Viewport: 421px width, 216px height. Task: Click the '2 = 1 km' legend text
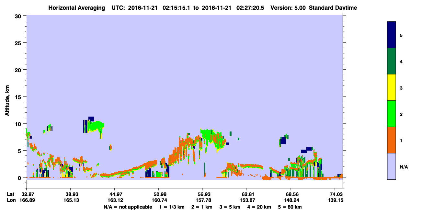point(202,207)
